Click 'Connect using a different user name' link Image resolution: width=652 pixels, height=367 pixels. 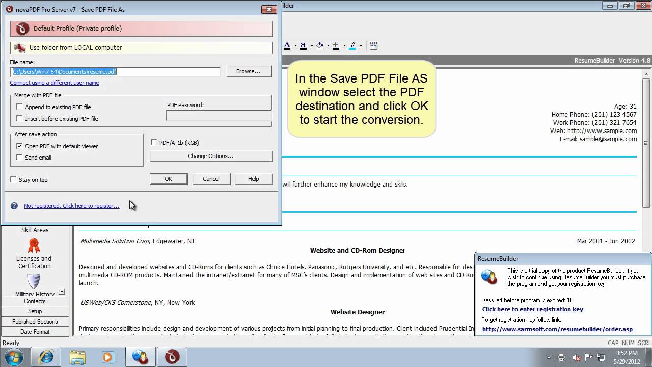[55, 83]
